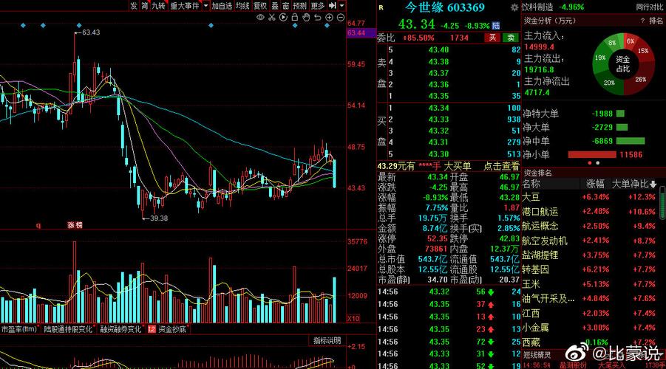Click the skip-to-end arrow toolbar icon

(x=333, y=5)
